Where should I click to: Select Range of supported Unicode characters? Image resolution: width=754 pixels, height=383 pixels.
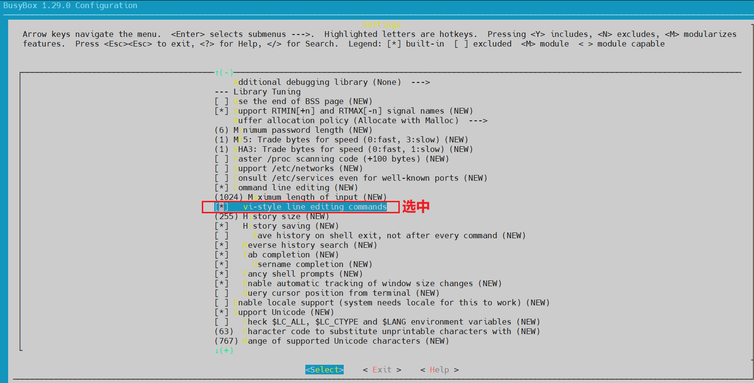click(332, 341)
